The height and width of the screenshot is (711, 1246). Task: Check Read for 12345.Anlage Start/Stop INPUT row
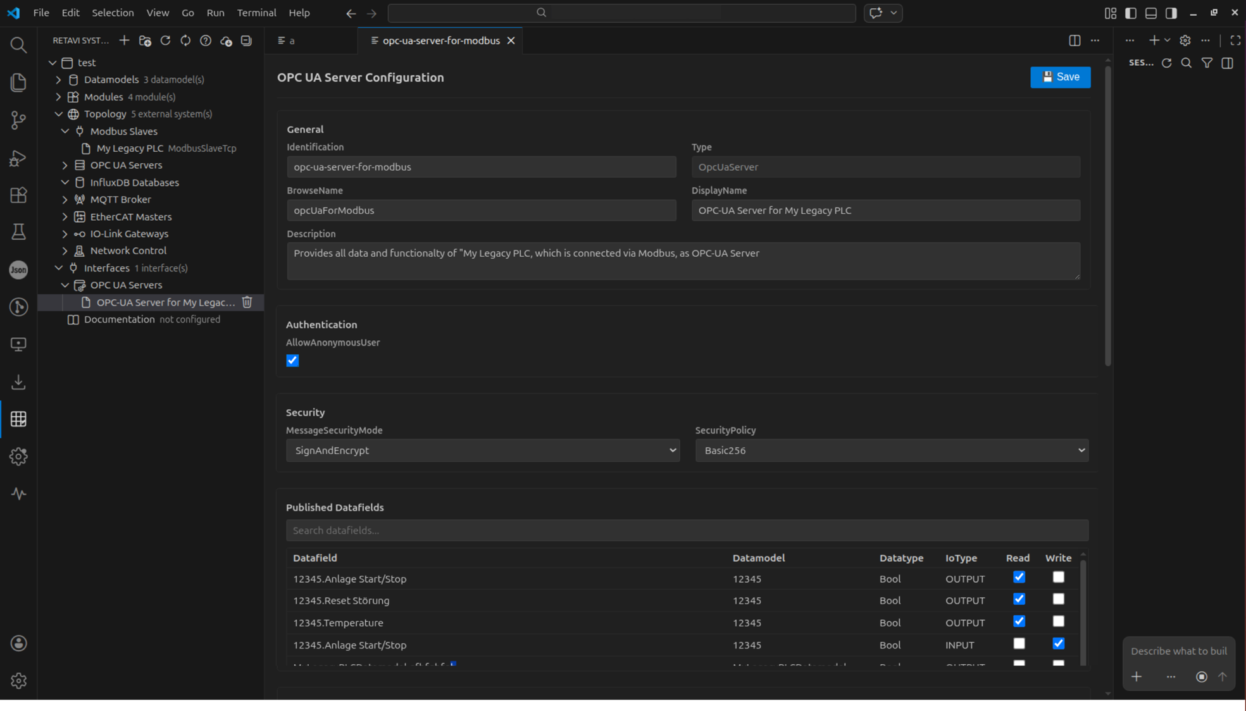click(x=1019, y=643)
